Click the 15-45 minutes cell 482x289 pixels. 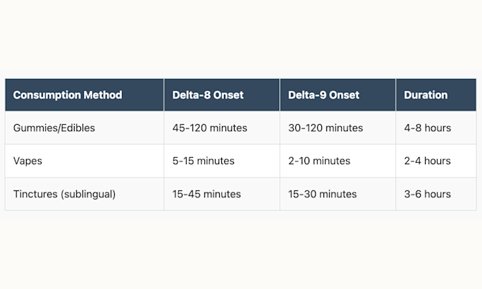tap(206, 194)
